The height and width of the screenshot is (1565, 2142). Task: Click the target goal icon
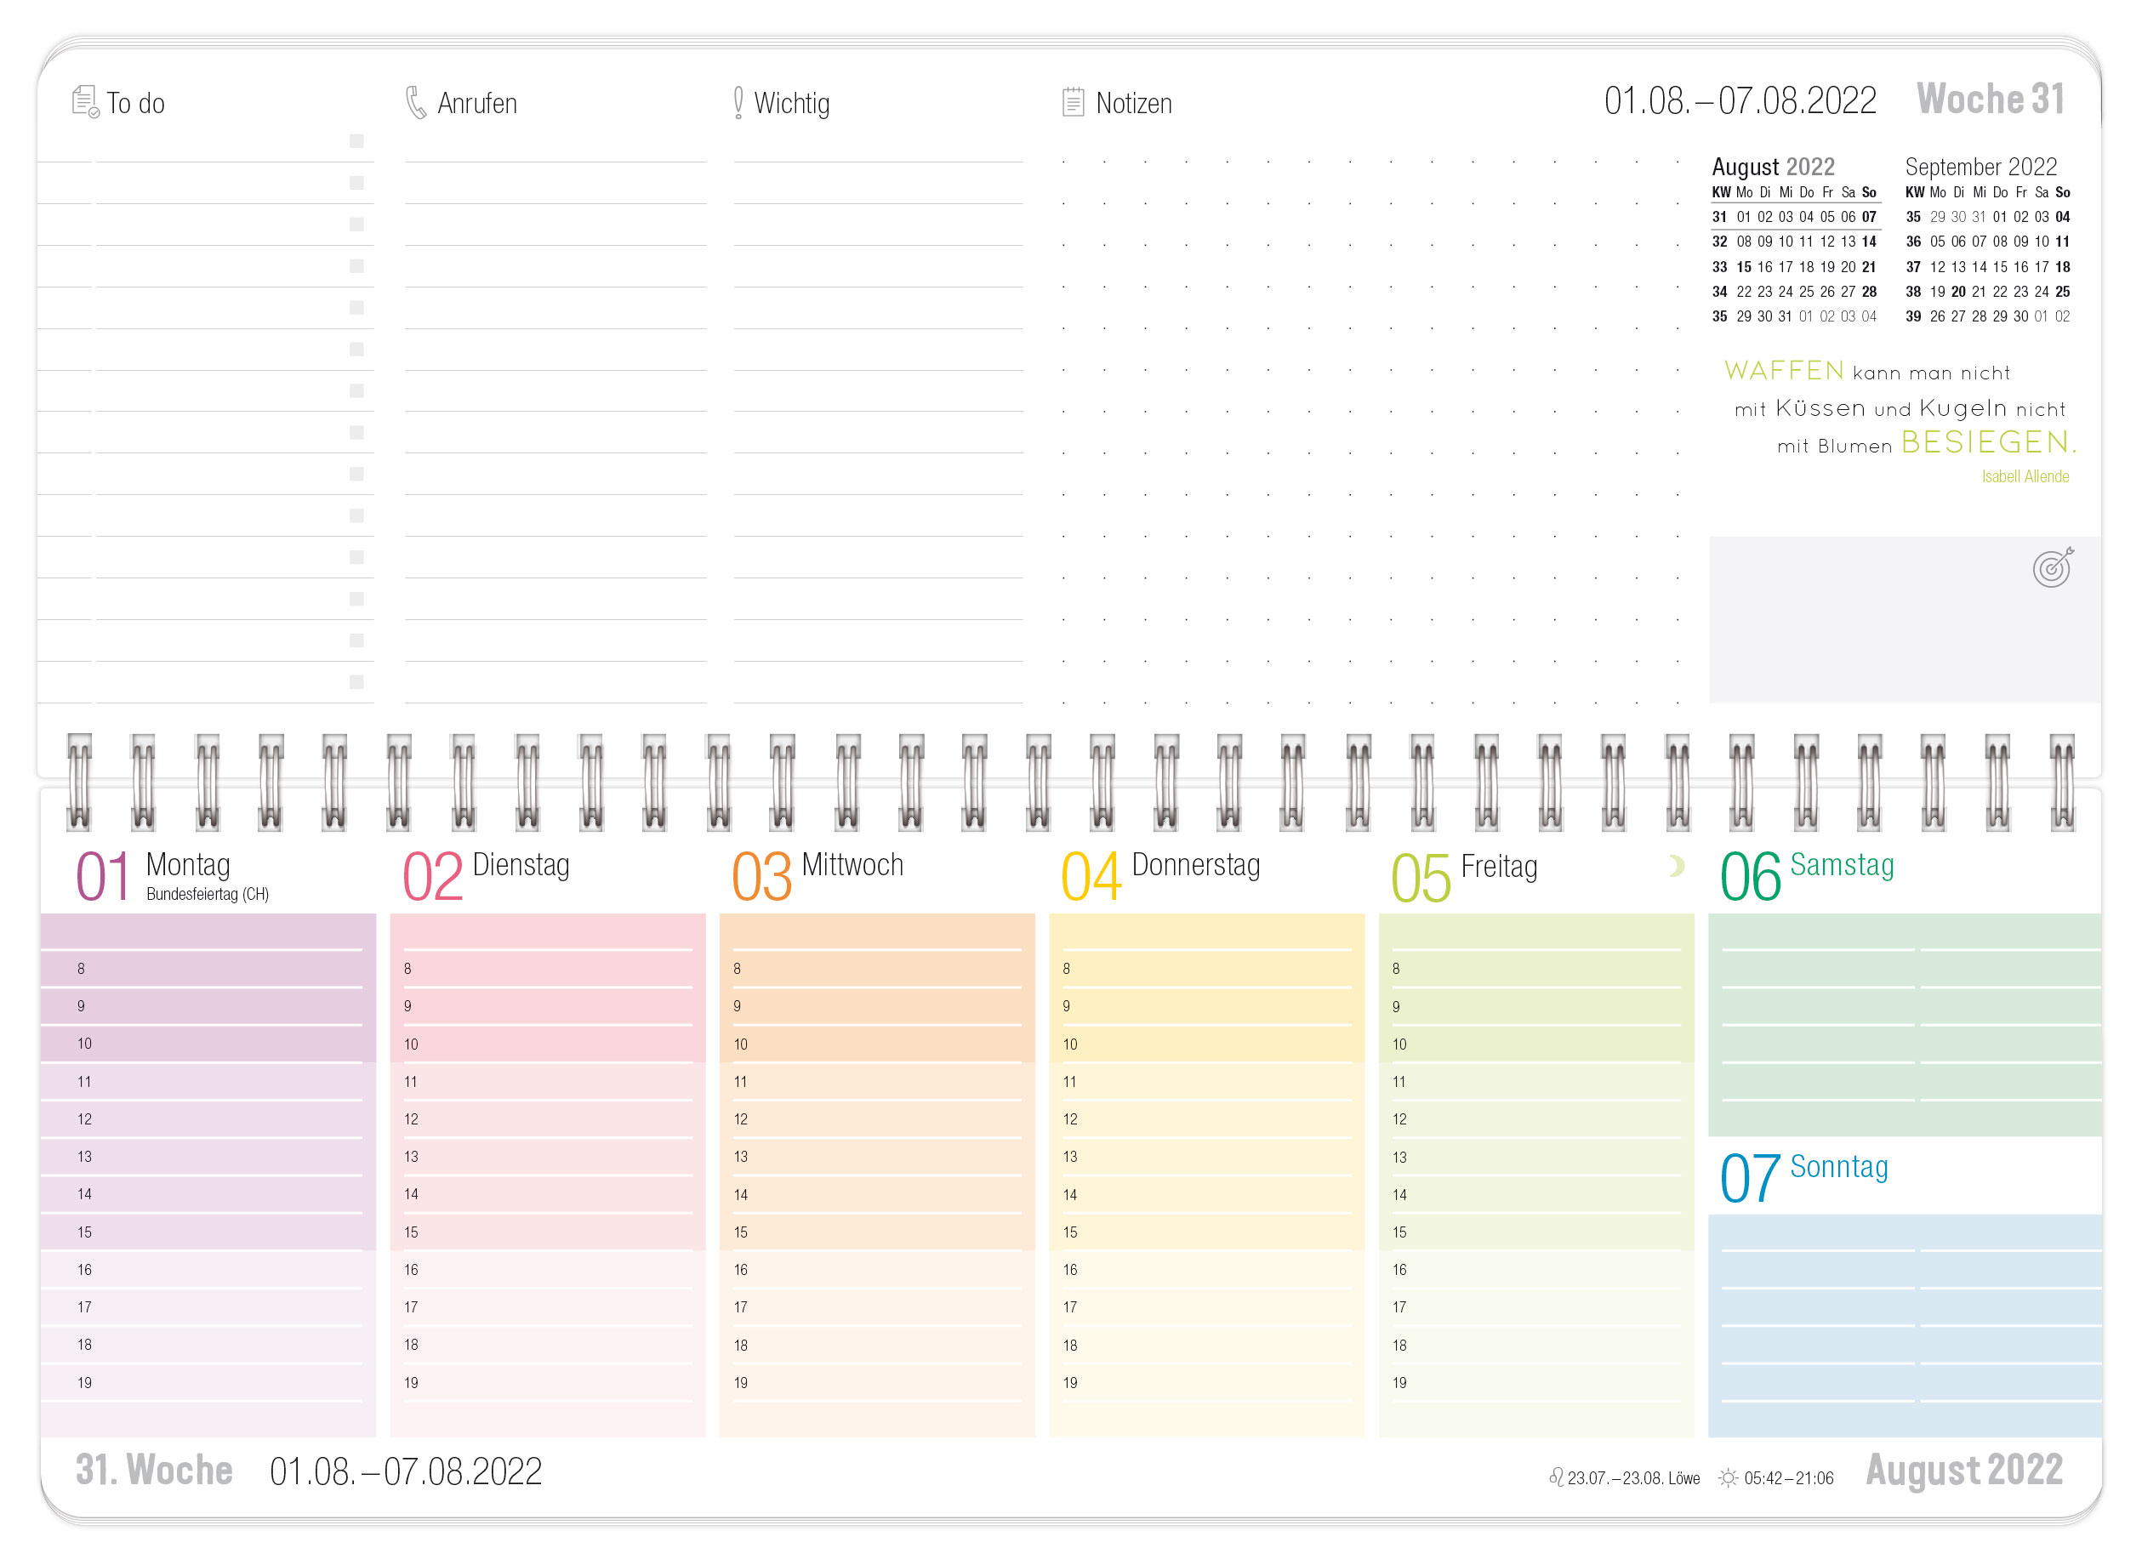[2052, 567]
